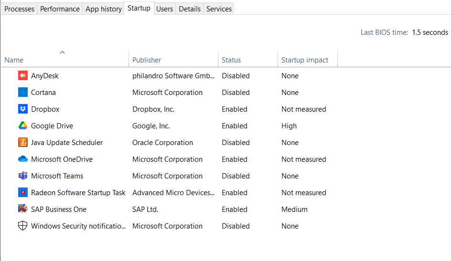Click the SAP Ltd. publisher cell
The image size is (451, 261).
[x=145, y=209]
